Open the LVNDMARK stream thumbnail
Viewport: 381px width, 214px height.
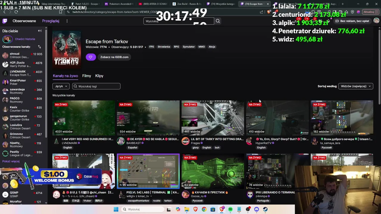pos(84,118)
